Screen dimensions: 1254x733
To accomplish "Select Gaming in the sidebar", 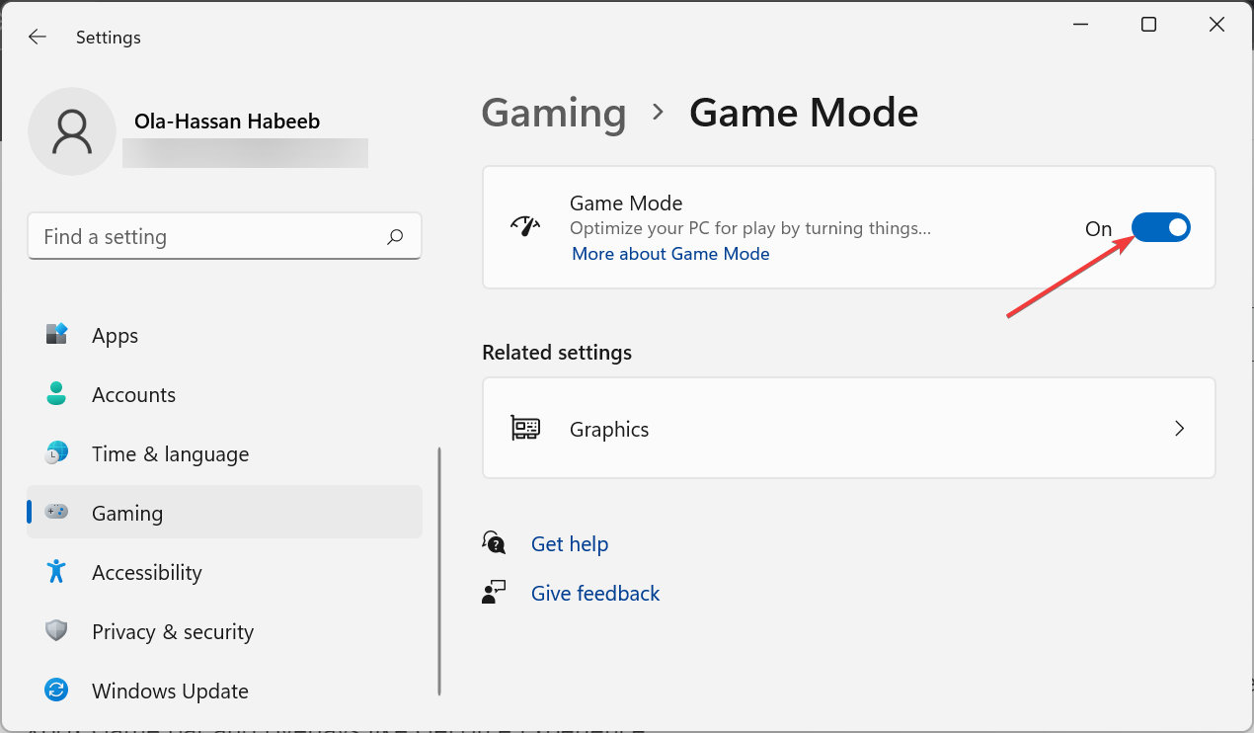I will coord(126,513).
